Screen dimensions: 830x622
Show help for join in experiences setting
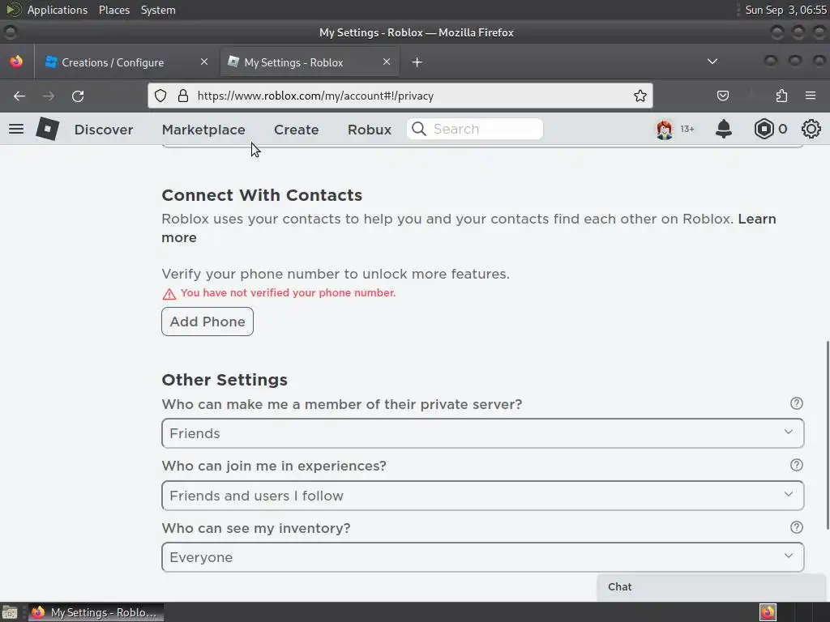796,465
